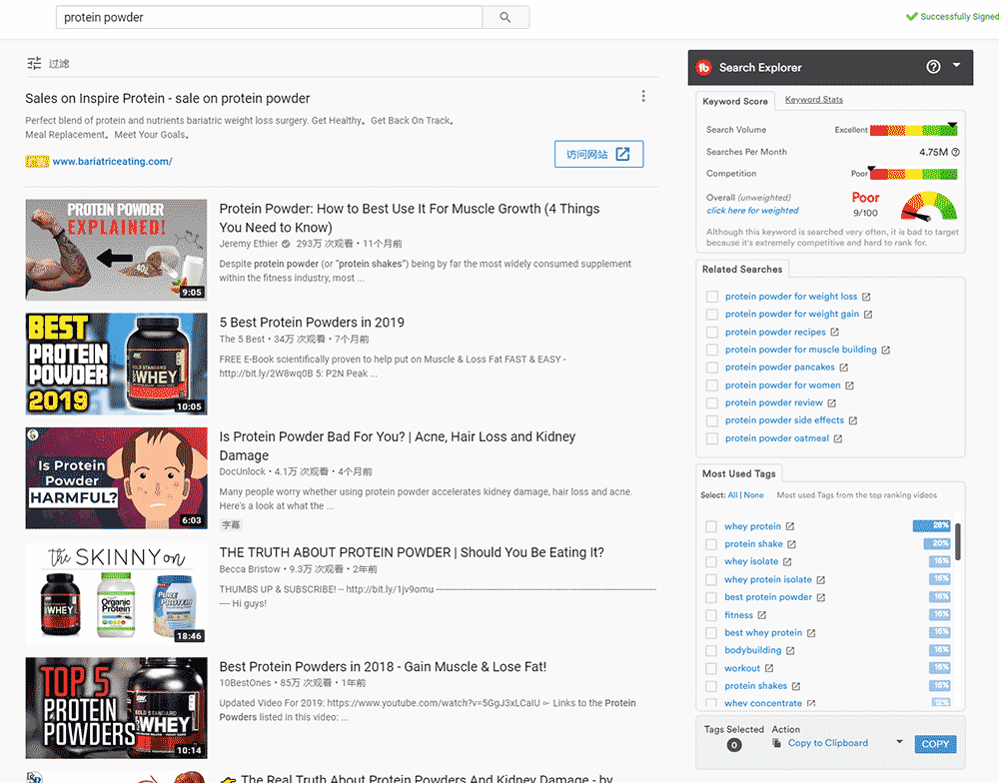Click info icon beside 4.75M searches

pyautogui.click(x=955, y=152)
